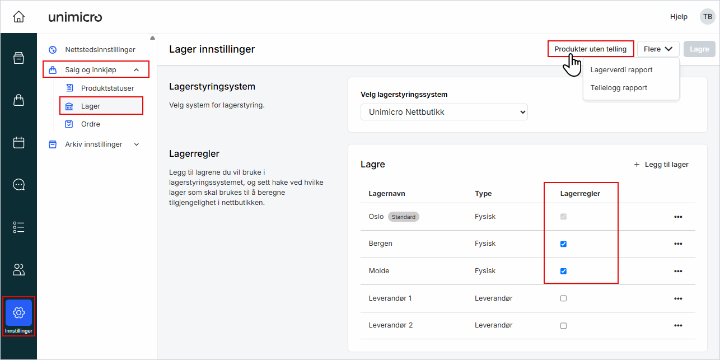This screenshot has width=720, height=360.
Task: Enable Lagerregler for Leverandør 1
Action: [x=563, y=298]
